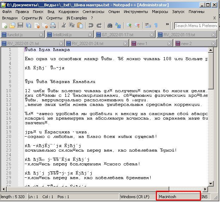Image resolution: width=220 pixels, height=202 pixels.
Task: Open the Опции menu
Action: [x=114, y=12]
